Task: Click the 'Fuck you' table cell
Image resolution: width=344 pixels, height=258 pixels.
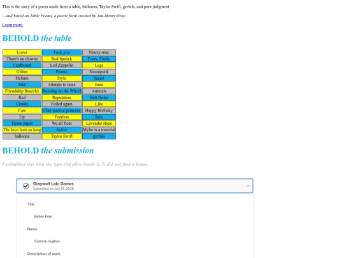Action: pyautogui.click(x=62, y=52)
